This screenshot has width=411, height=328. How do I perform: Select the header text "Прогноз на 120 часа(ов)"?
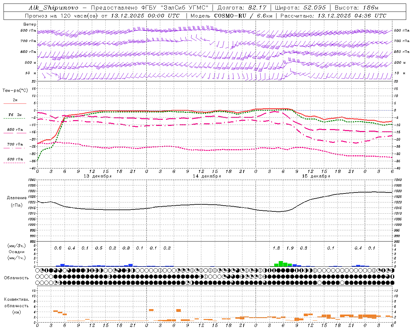click(x=62, y=16)
